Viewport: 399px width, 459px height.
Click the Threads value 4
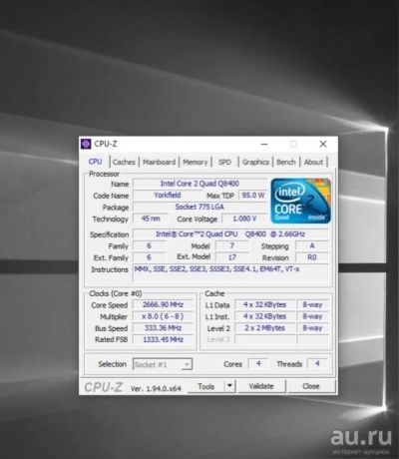tap(317, 363)
